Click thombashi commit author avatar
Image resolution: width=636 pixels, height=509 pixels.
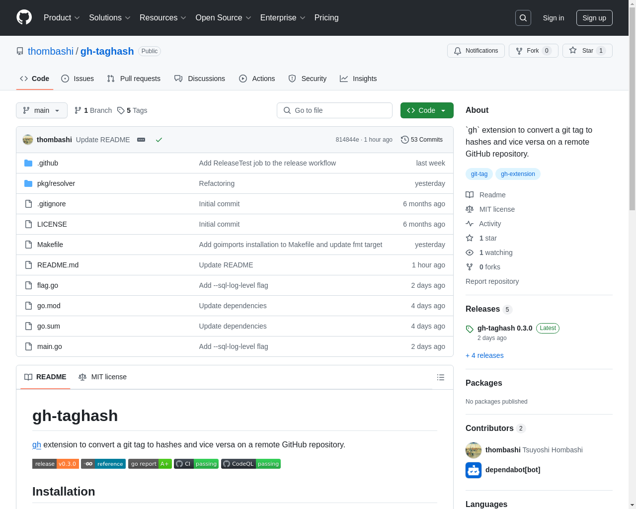point(28,140)
